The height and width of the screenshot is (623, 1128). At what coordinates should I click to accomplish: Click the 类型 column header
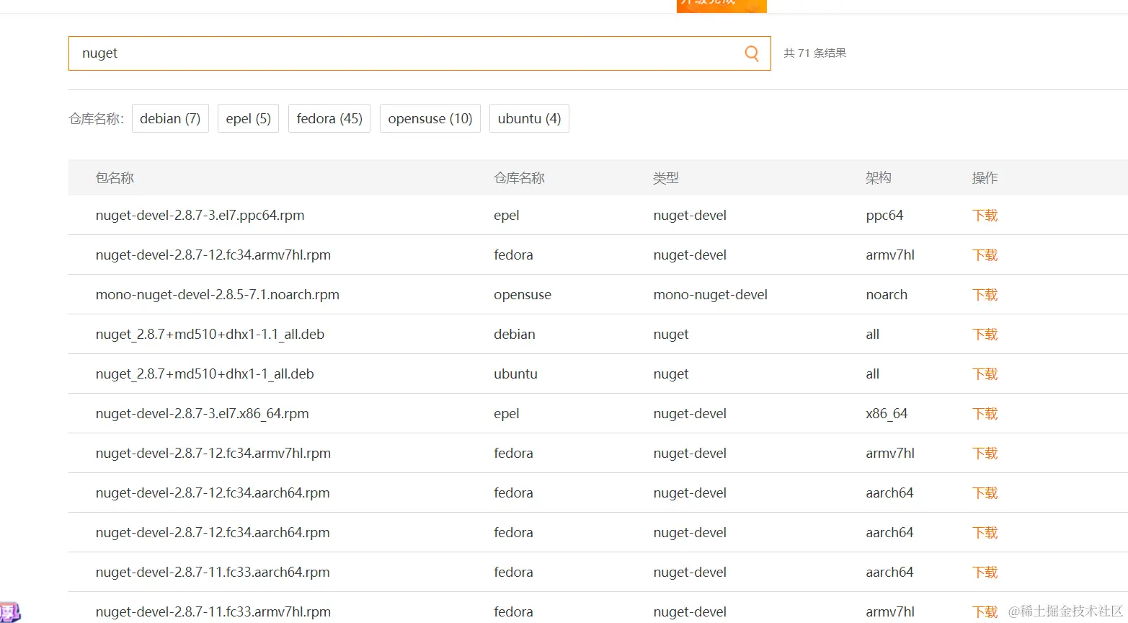666,178
